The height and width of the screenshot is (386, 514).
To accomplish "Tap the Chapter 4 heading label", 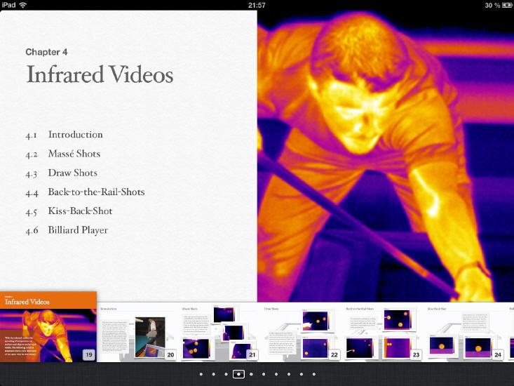I will [x=46, y=52].
